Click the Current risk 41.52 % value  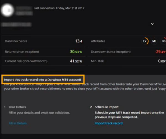(x=76, y=61)
